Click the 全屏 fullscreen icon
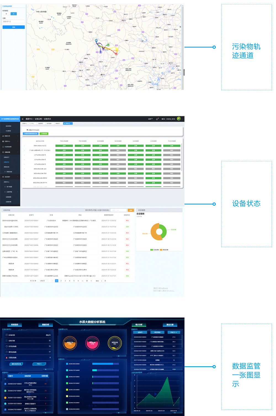Screen dimensions: 276x416 coord(150,119)
